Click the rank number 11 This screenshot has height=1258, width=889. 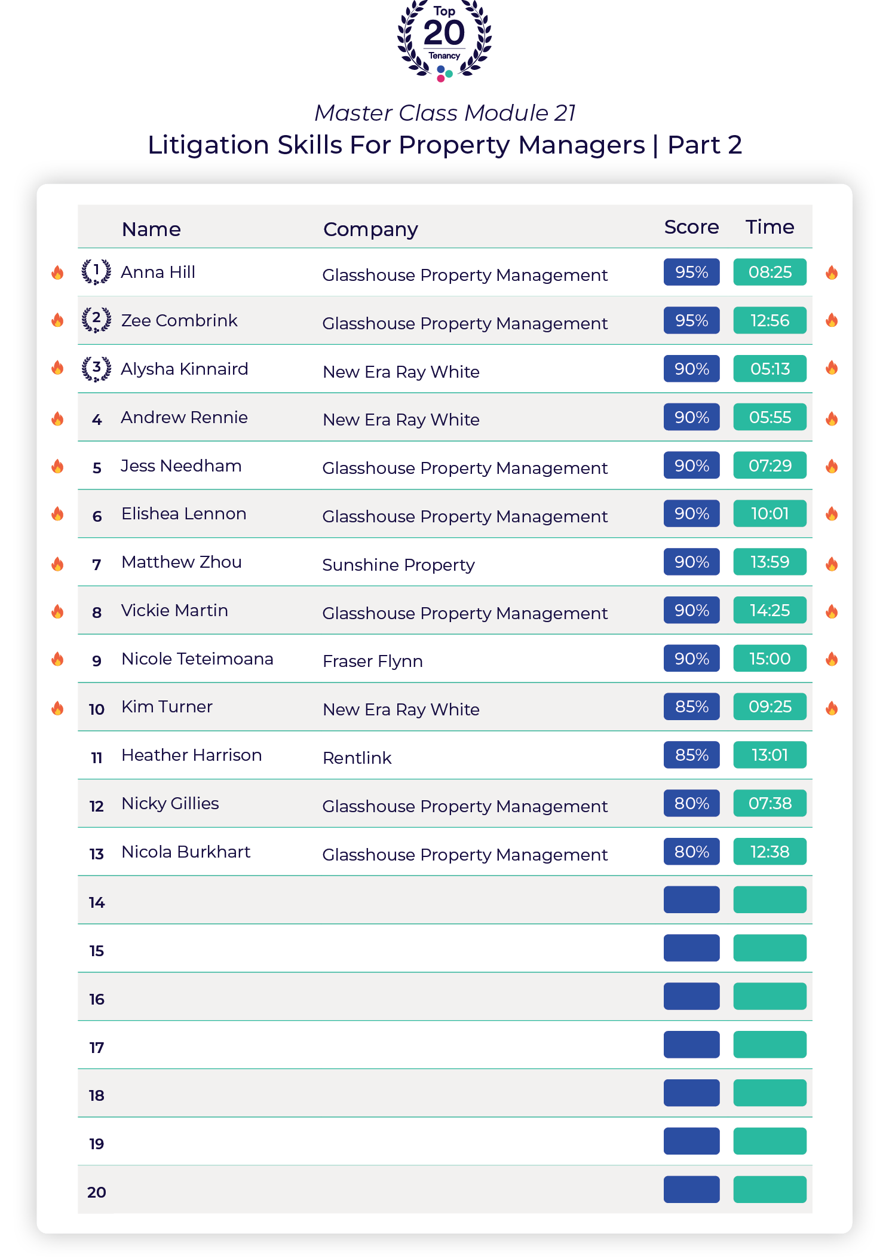coord(97,758)
